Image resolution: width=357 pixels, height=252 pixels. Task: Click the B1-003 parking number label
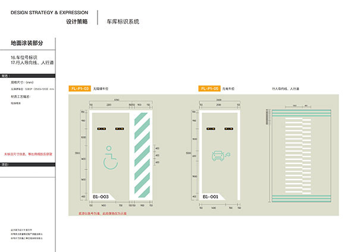pos(101,197)
